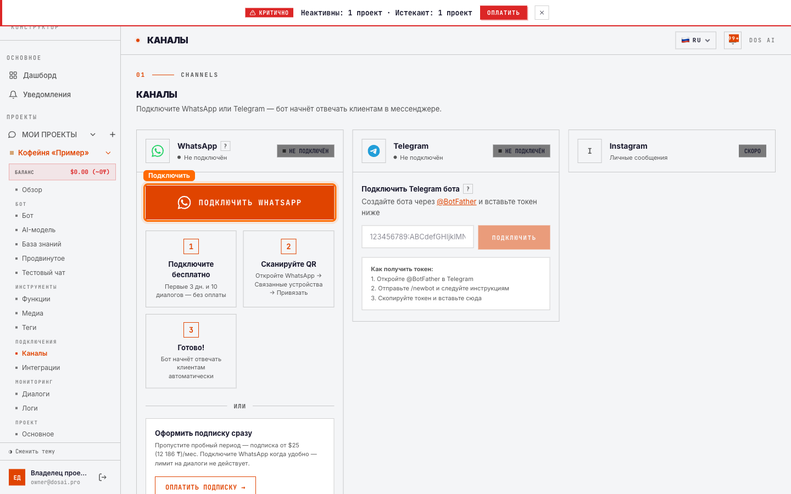Collapse the Кофейня «Пример» project chevron
The width and height of the screenshot is (791, 494).
point(108,153)
